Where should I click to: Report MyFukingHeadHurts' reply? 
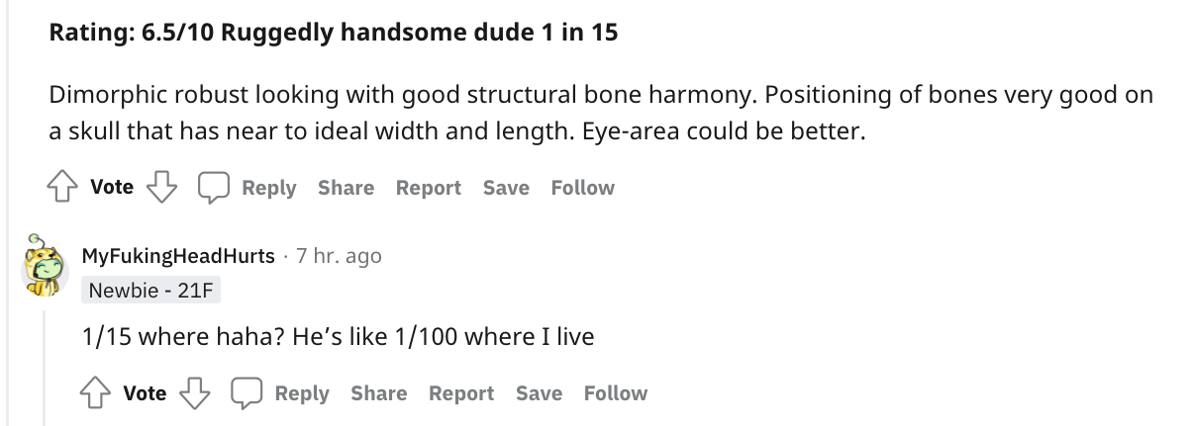tap(461, 393)
